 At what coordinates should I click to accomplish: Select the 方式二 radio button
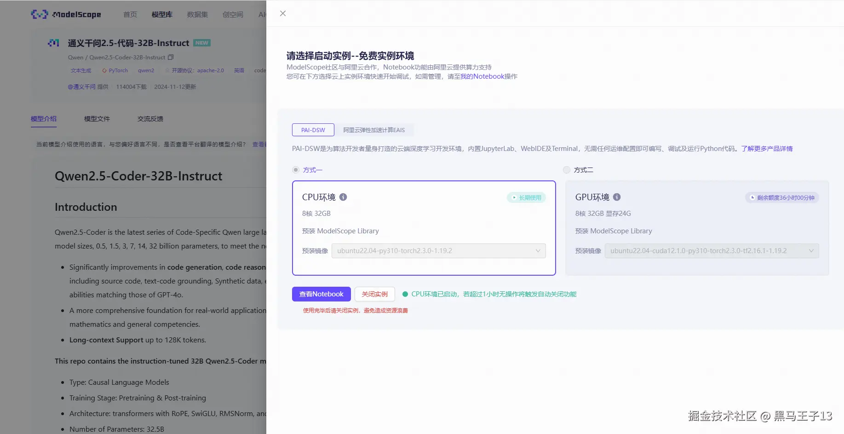coord(567,170)
